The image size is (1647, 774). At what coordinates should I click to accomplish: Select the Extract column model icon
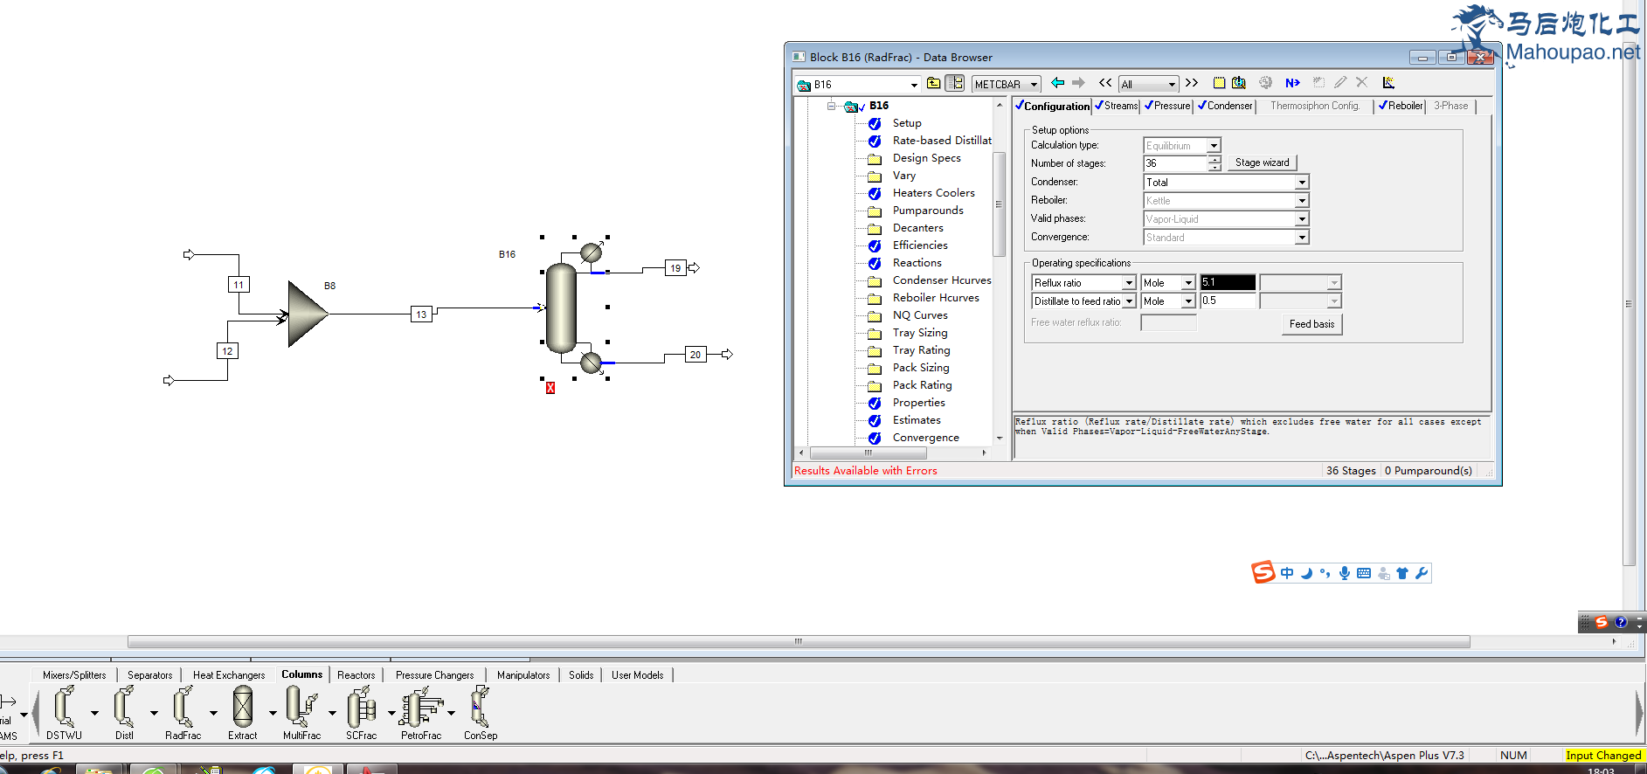pyautogui.click(x=243, y=707)
